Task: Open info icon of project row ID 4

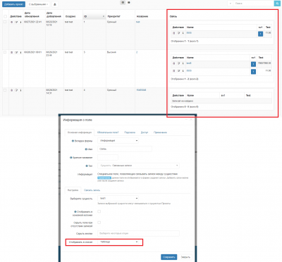Action: pyautogui.click(x=20, y=90)
